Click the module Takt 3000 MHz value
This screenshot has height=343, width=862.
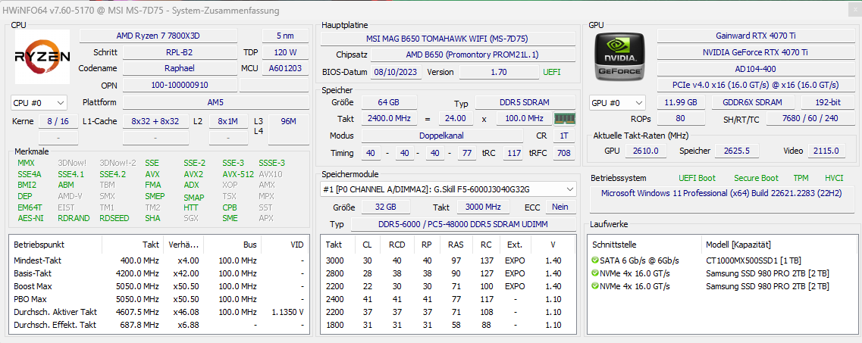(x=484, y=207)
